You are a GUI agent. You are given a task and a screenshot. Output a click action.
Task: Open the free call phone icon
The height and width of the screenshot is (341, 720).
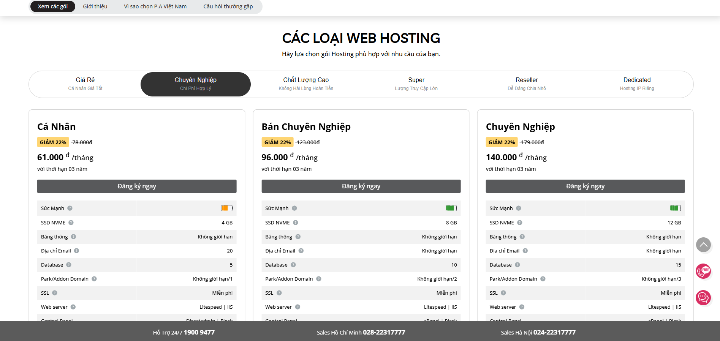pyautogui.click(x=703, y=271)
